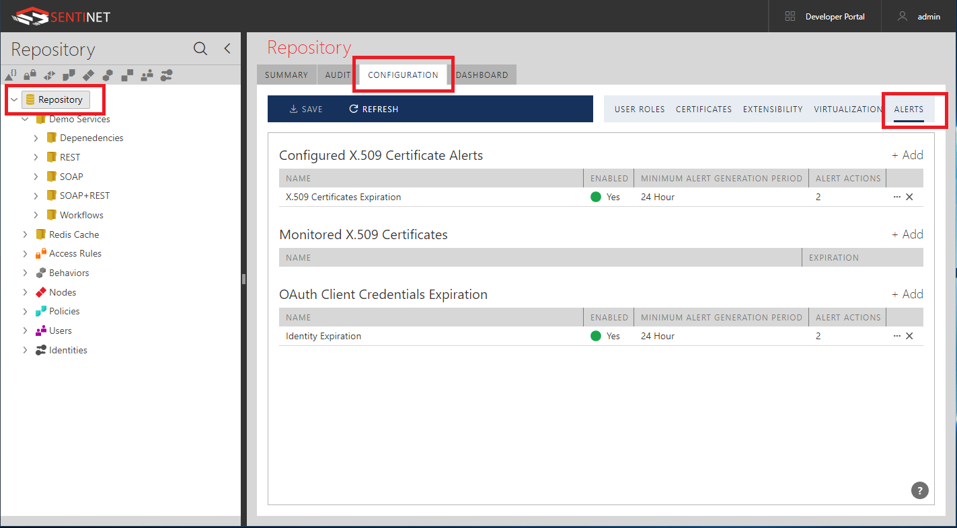Screen dimensions: 957x528
Task: Click the keys identities toolbar icon
Action: coord(166,75)
